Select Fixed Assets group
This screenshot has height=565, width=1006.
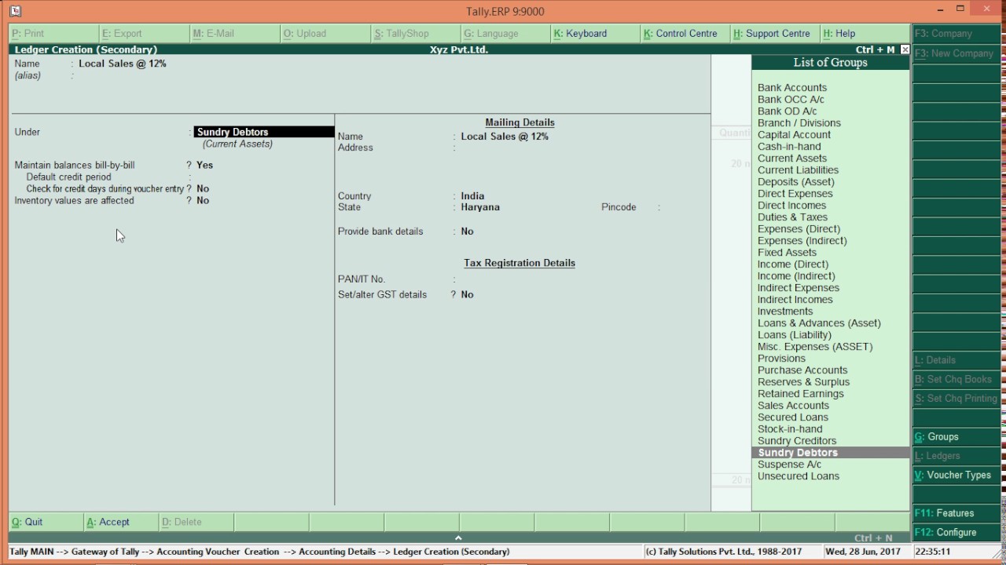click(x=787, y=253)
